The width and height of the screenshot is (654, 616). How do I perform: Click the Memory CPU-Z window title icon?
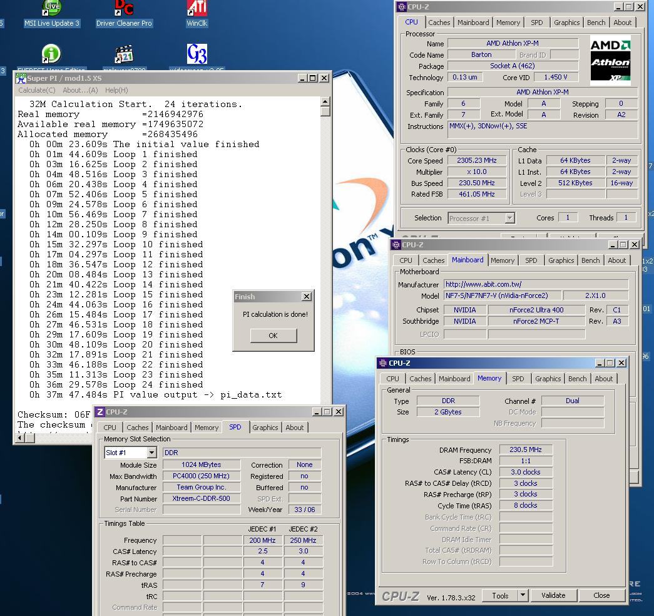[383, 363]
